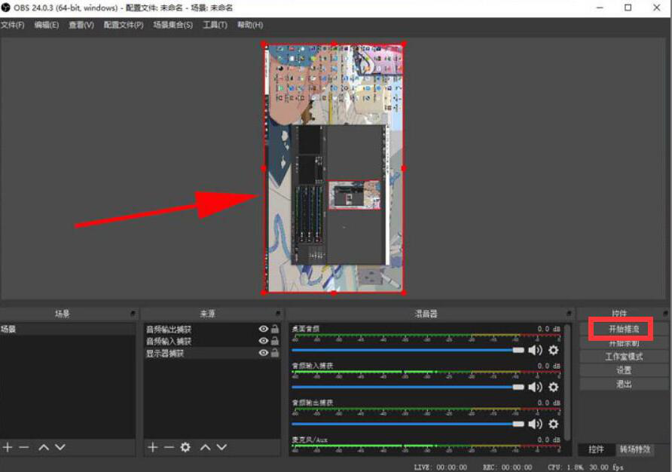Open the 查看(V) menu
Viewport: 672px width, 472px height.
point(81,25)
